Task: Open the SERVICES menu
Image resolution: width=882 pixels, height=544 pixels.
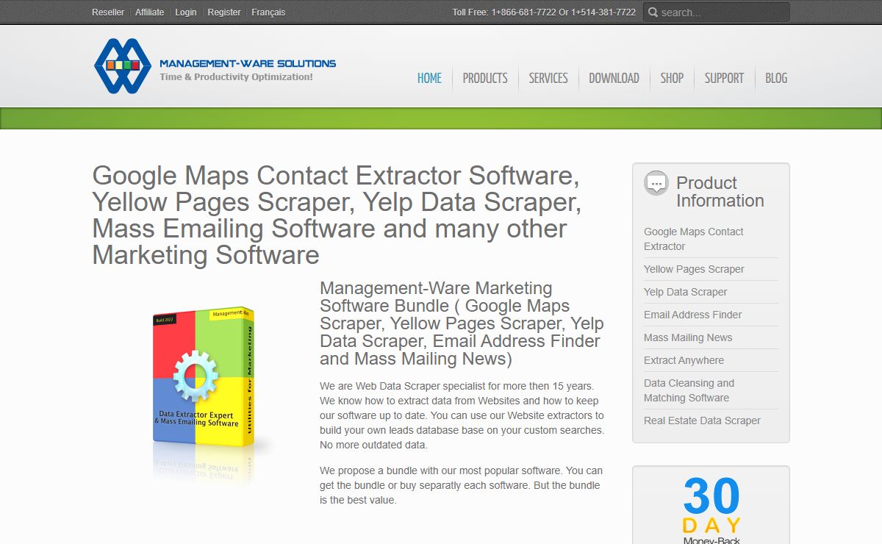Action: [548, 78]
